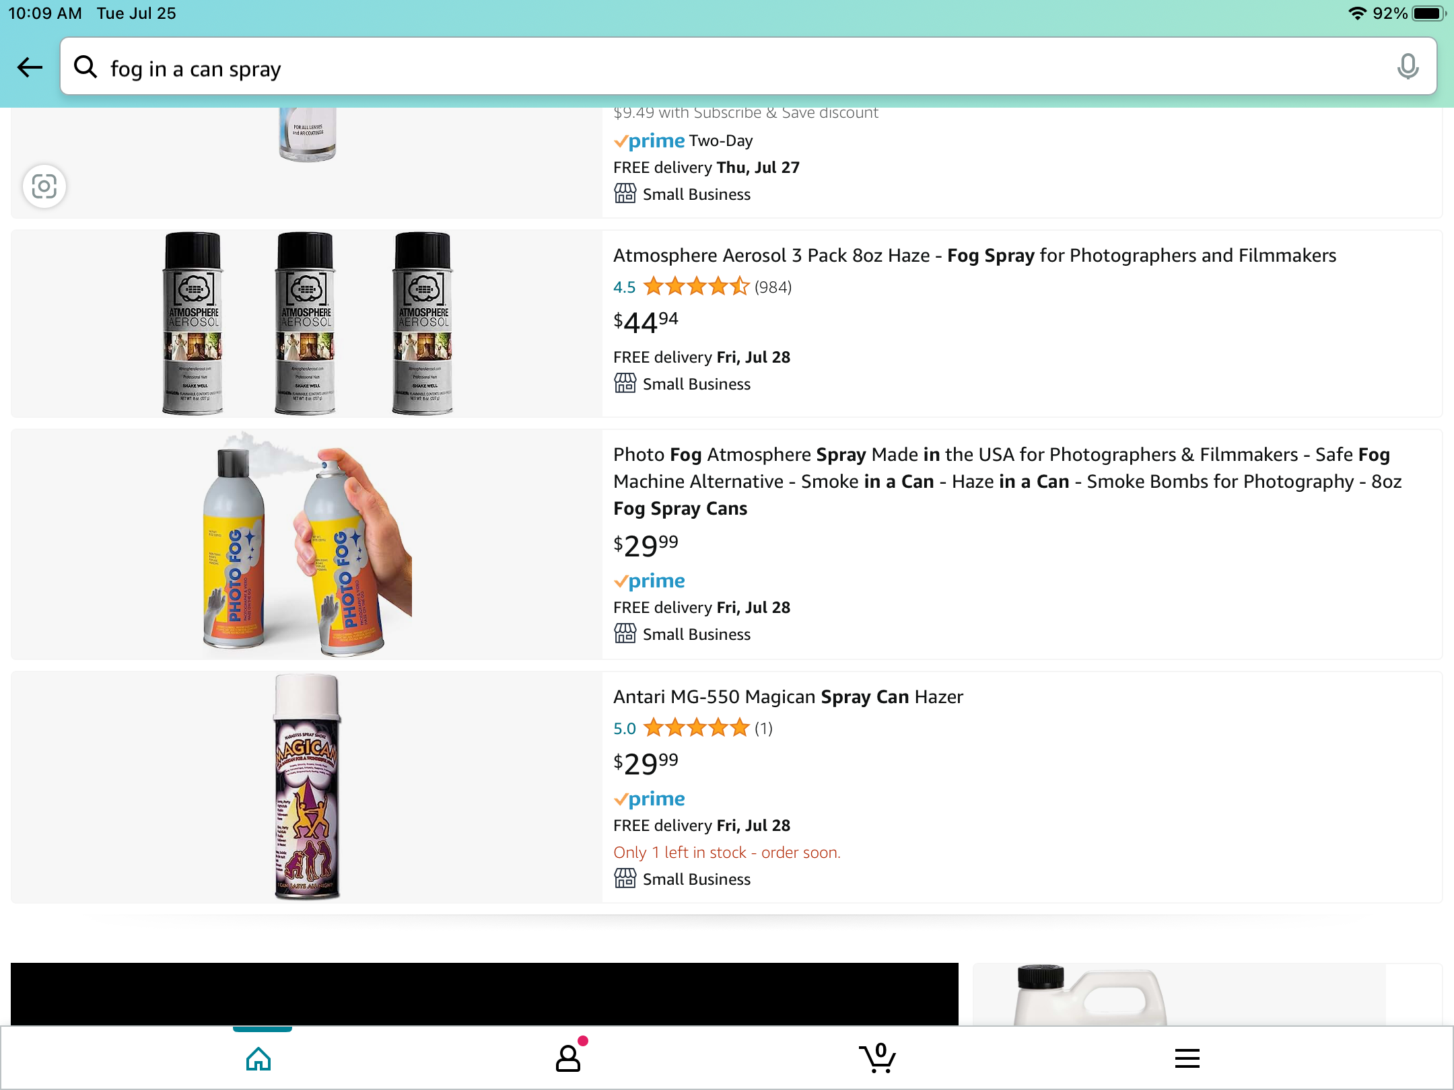This screenshot has width=1454, height=1090.
Task: View the 984 ratings for Atmosphere Aerosol
Action: (x=773, y=287)
